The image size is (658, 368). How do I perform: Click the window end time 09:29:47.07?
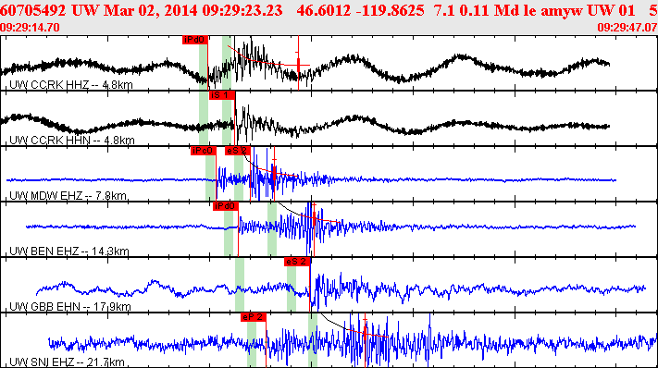coord(627,28)
